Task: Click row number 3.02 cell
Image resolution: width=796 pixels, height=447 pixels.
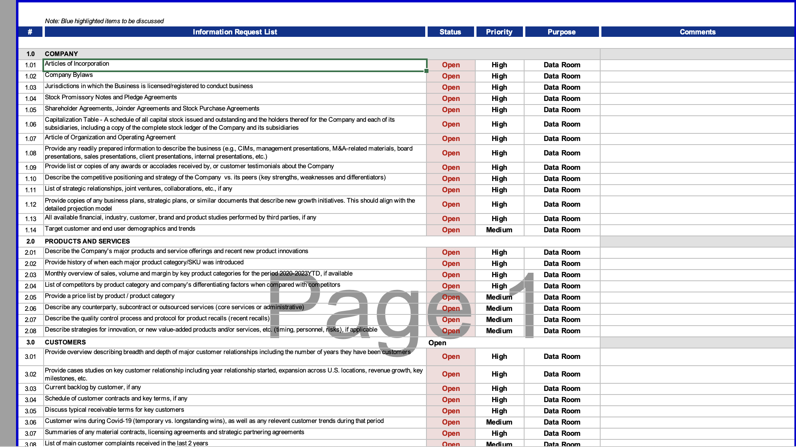Action: [30, 374]
